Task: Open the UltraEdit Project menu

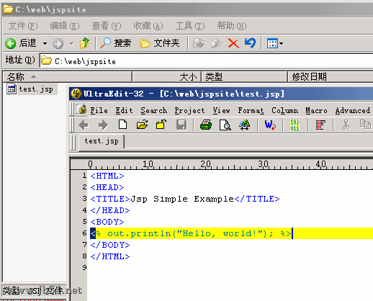Action: [189, 110]
